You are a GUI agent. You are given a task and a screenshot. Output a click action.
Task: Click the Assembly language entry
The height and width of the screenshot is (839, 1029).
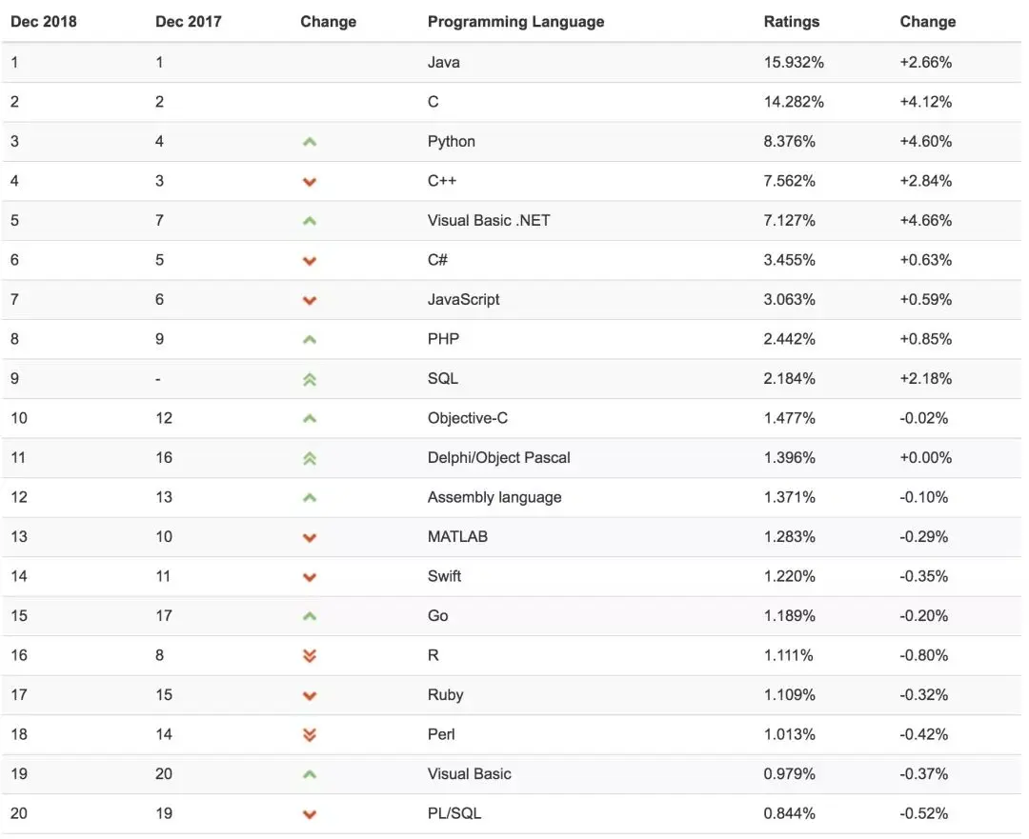(494, 497)
